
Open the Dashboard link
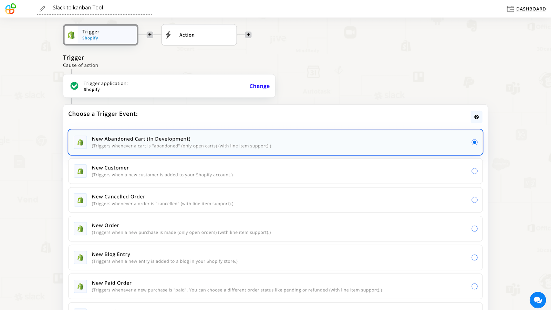click(531, 9)
